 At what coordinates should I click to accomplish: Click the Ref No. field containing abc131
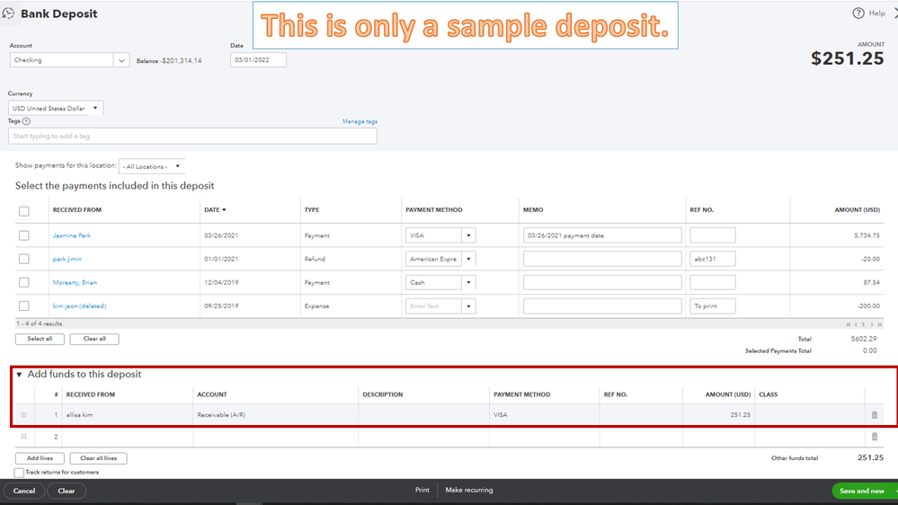coord(713,259)
